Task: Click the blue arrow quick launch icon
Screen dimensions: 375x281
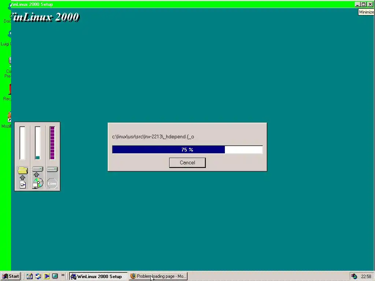Action: pos(47,276)
